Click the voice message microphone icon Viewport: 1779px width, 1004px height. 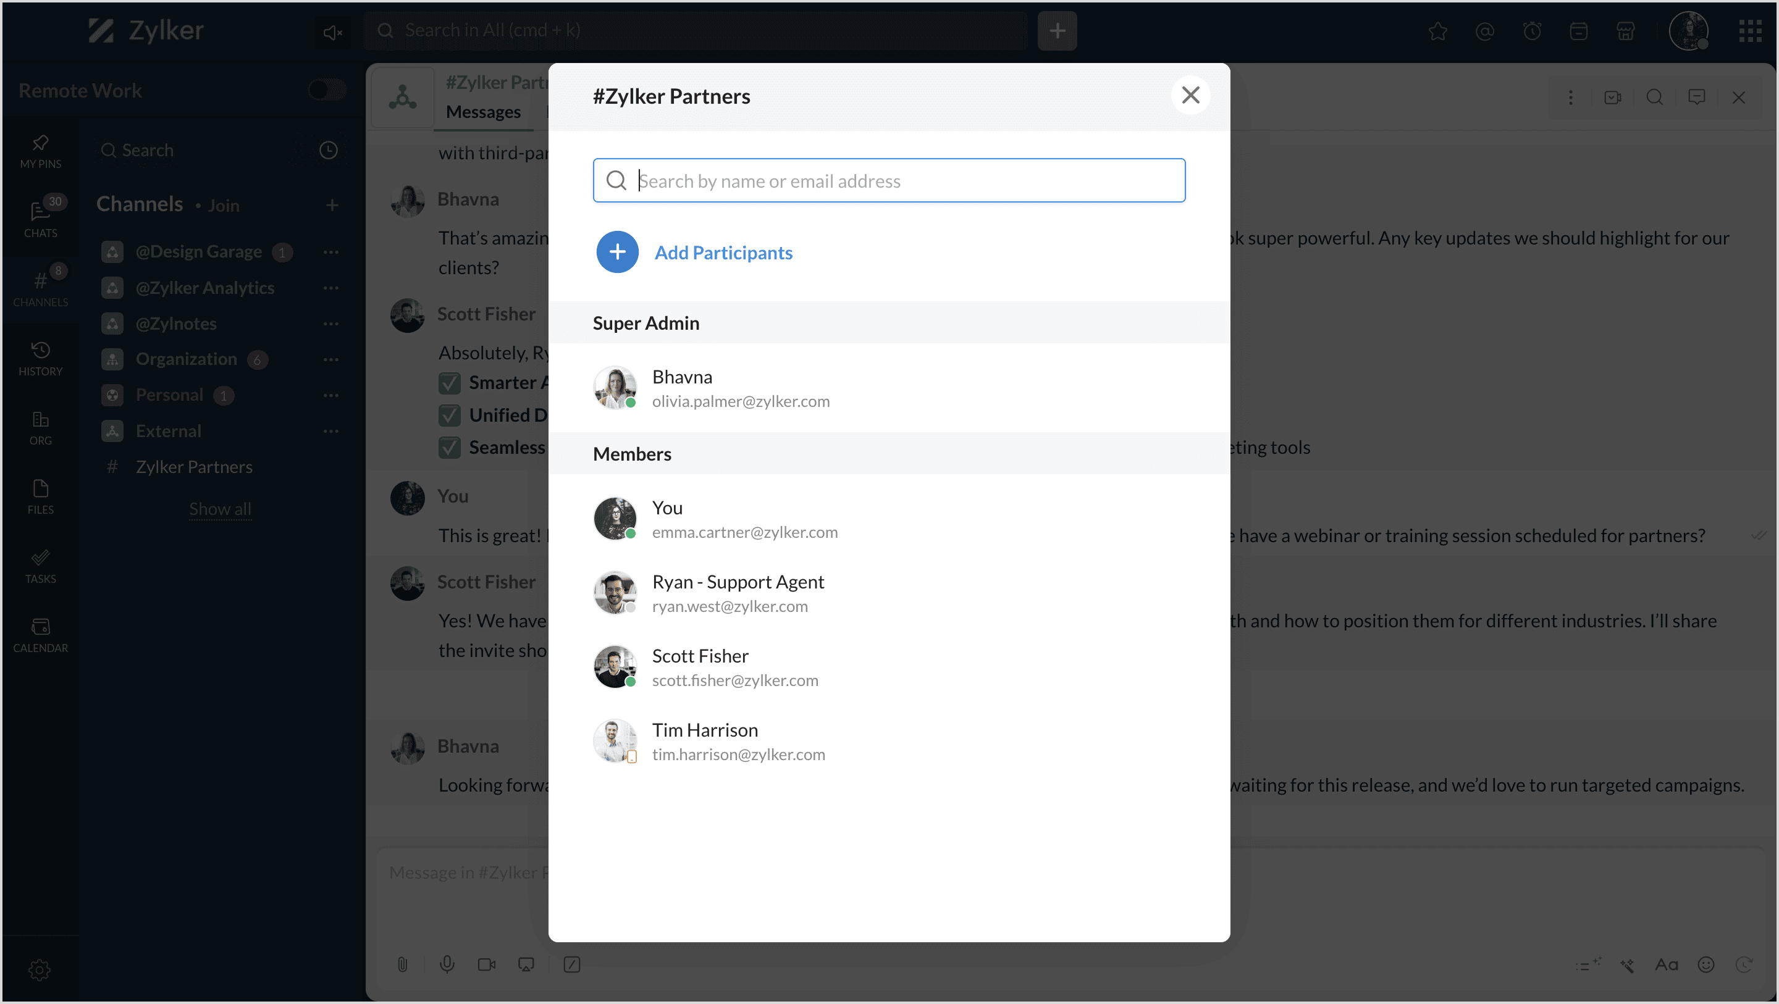point(447,964)
